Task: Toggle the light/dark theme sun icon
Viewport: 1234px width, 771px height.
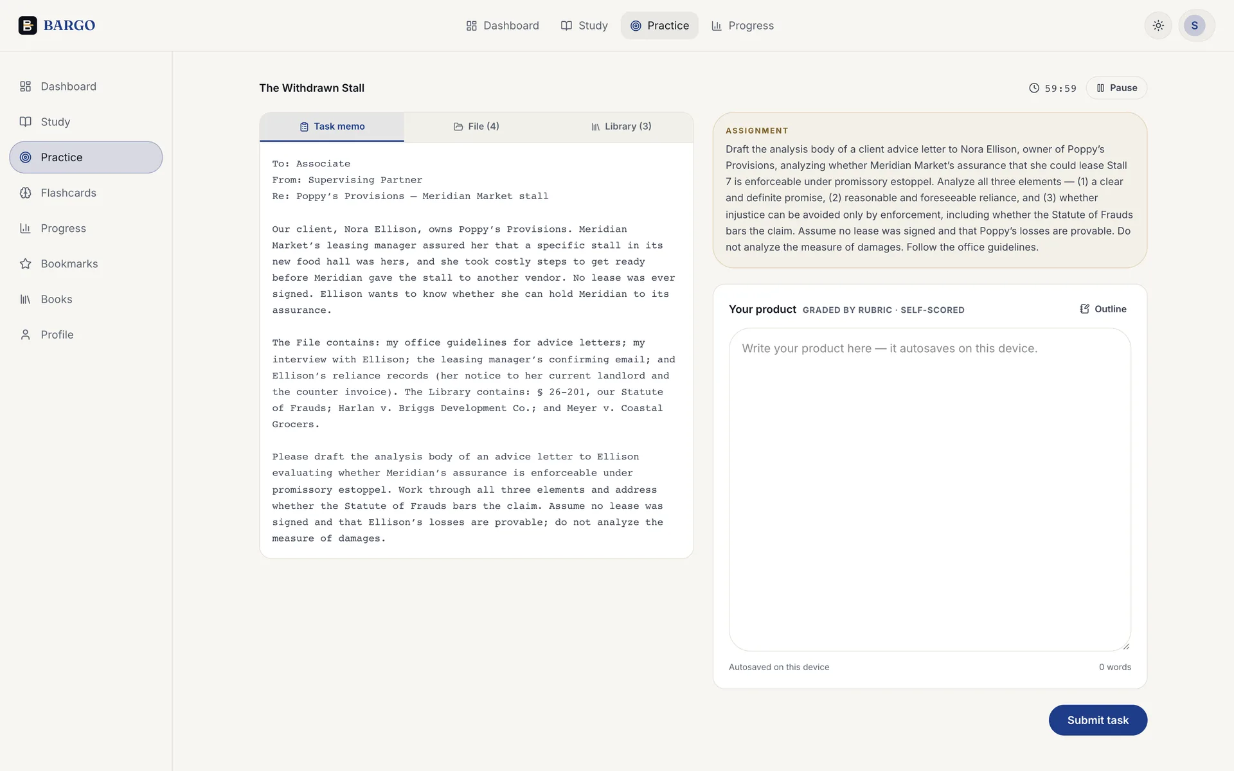Action: click(x=1158, y=26)
